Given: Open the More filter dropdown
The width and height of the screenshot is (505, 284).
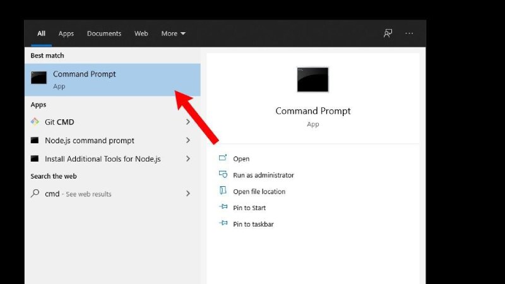Looking at the screenshot, I should coord(173,33).
